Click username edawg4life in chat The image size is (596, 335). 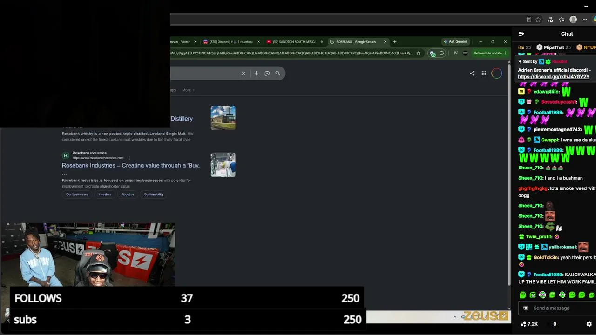coord(546,92)
